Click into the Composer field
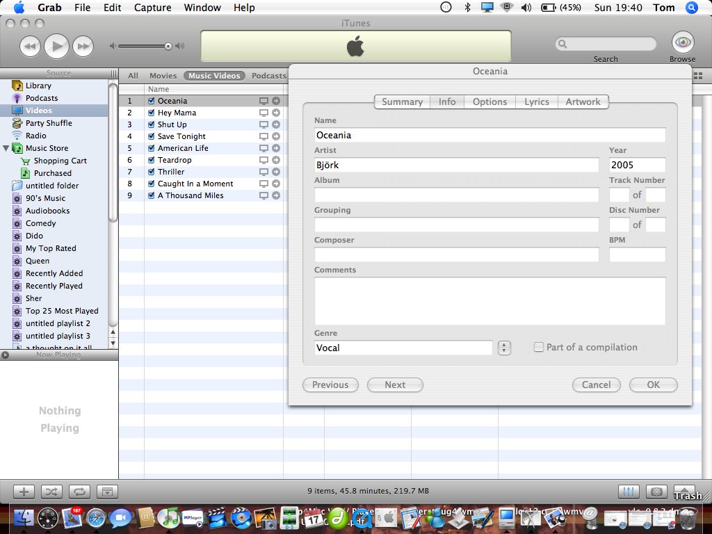This screenshot has width=712, height=534. point(456,254)
